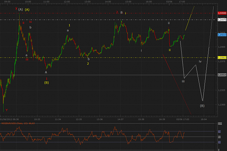This screenshot has width=227, height=151.
Task: Click the 13:36 time axis label
Action: coord(100,119)
